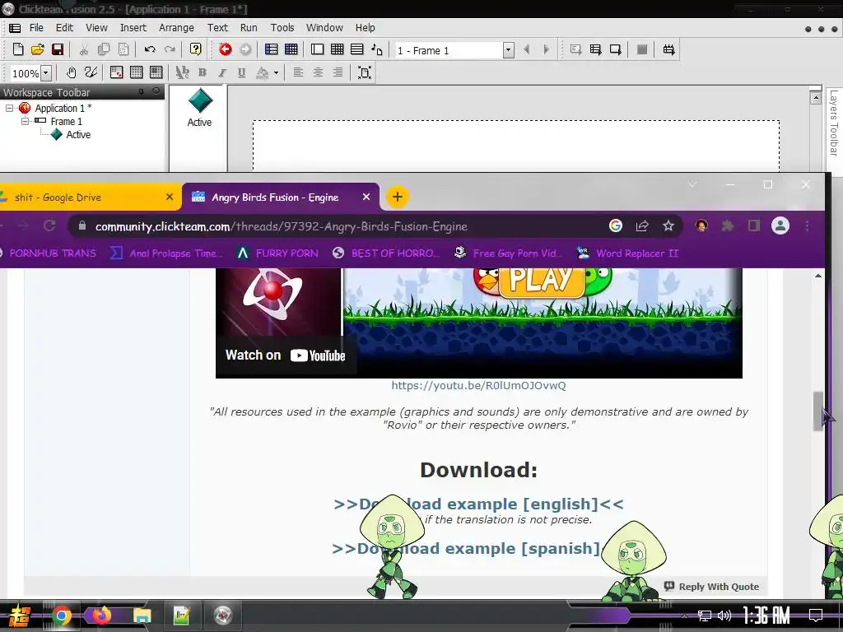Collapse the Frame 1 tree node
This screenshot has height=632, width=843.
[25, 122]
